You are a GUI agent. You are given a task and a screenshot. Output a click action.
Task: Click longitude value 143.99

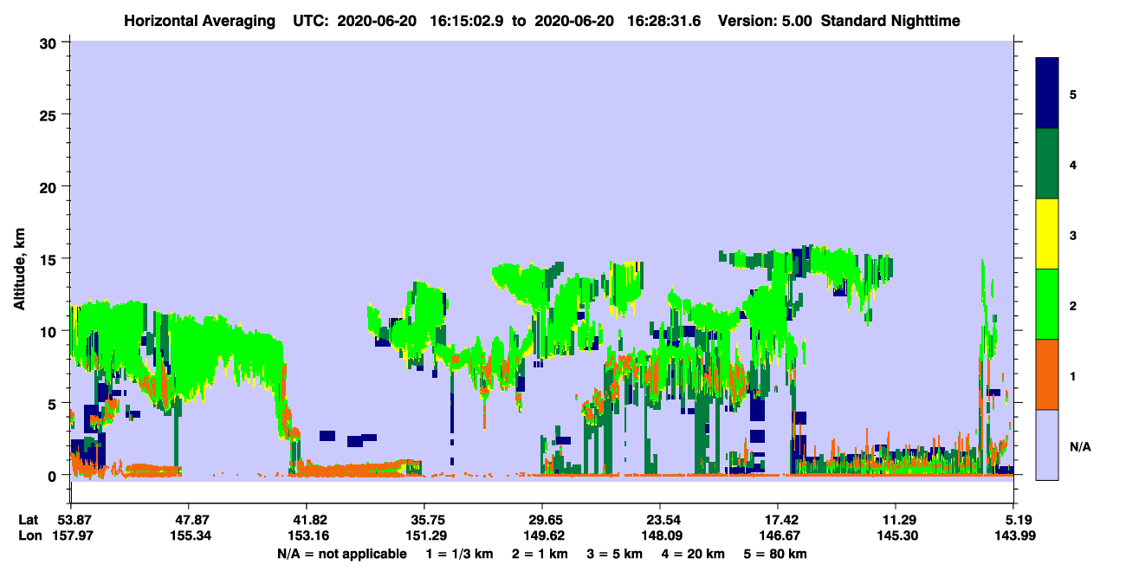pos(1013,536)
